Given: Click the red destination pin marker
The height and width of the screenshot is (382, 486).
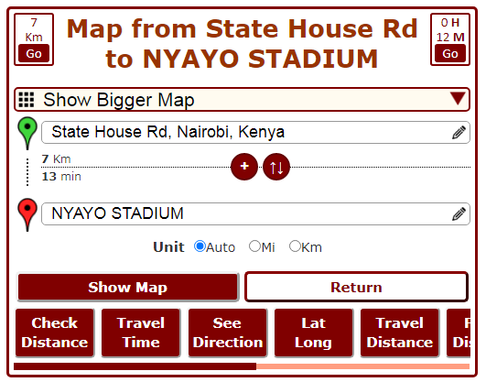Looking at the screenshot, I should tap(27, 214).
